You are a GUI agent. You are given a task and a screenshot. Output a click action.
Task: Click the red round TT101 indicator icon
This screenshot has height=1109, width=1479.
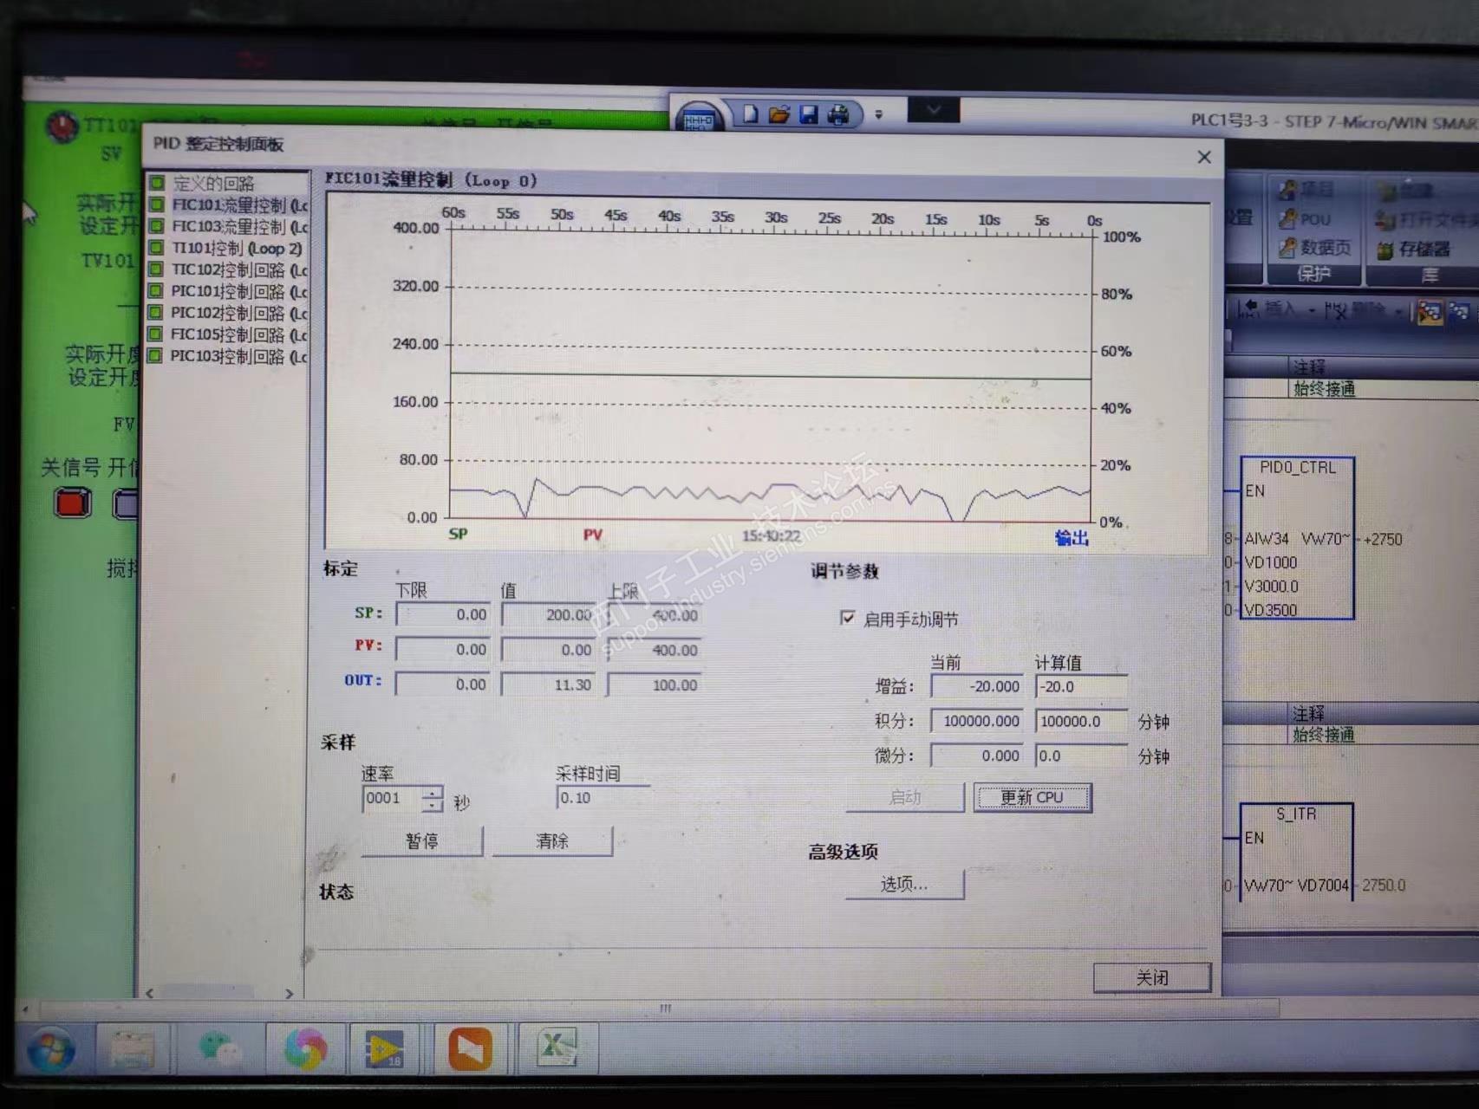(62, 126)
